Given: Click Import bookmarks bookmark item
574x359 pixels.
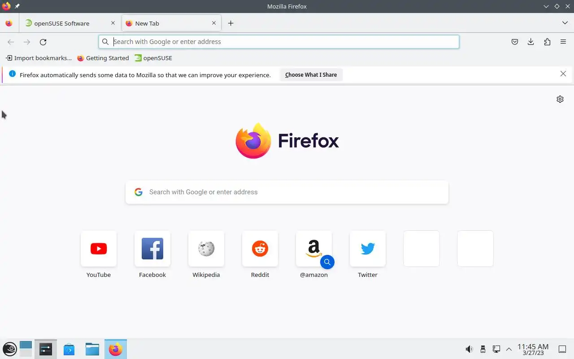Looking at the screenshot, I should tap(39, 58).
